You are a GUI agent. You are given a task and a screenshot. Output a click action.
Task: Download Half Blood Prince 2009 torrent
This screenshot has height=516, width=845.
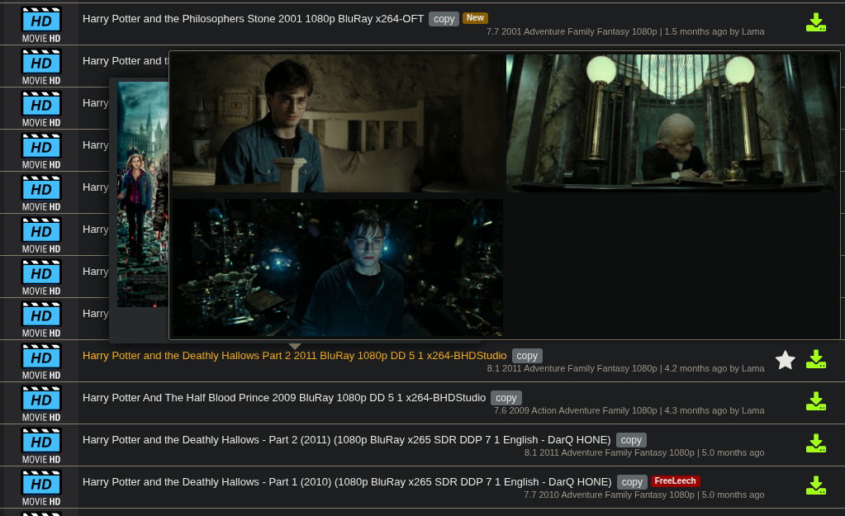click(x=816, y=401)
